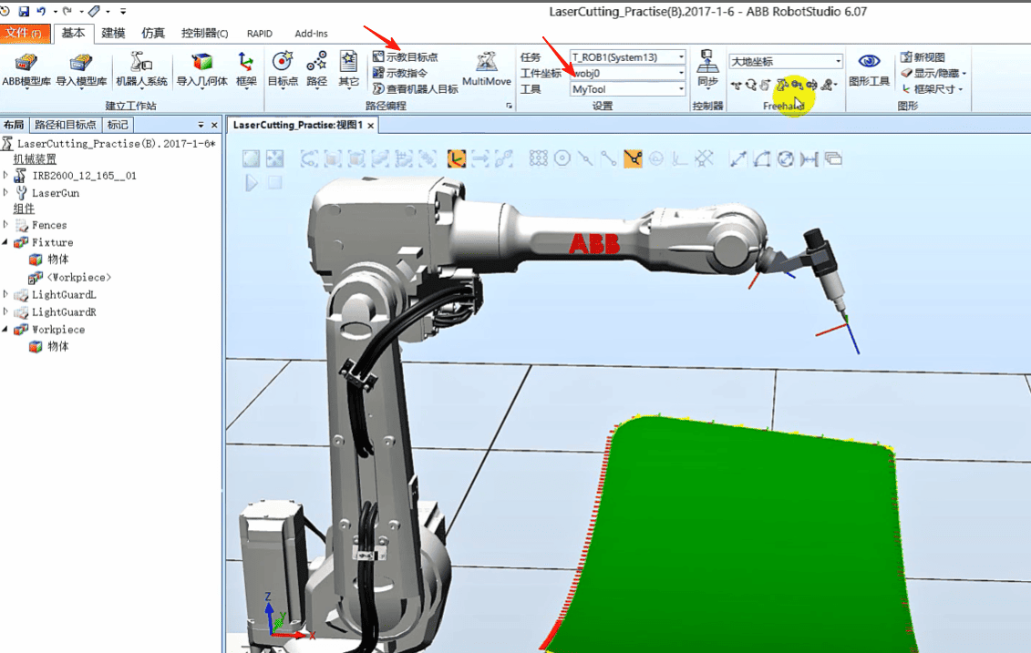
Task: Open the 其它 ribbon tool
Action: [x=348, y=69]
